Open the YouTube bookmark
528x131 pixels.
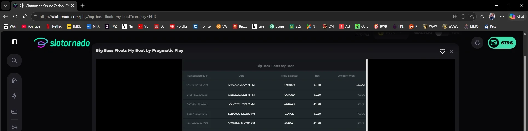pos(31,26)
